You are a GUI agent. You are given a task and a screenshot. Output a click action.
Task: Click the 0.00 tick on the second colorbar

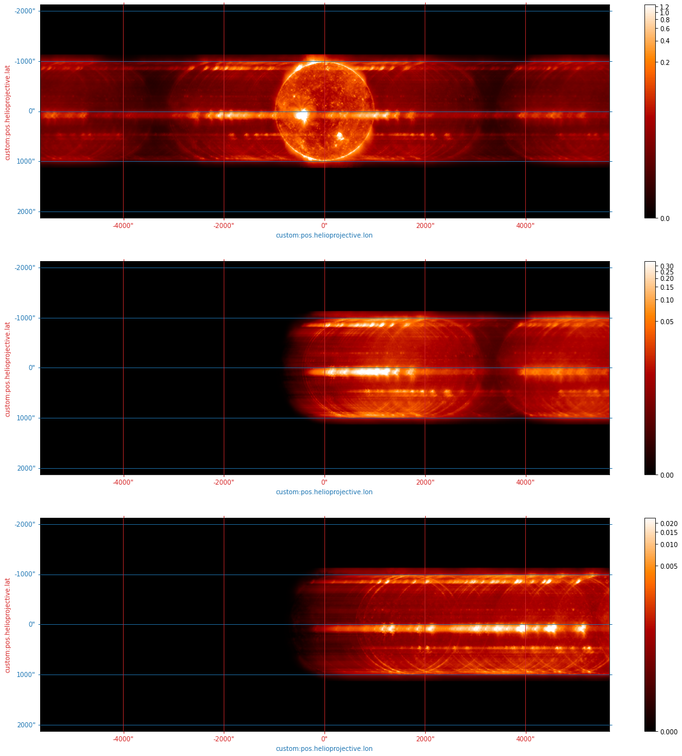coord(667,475)
